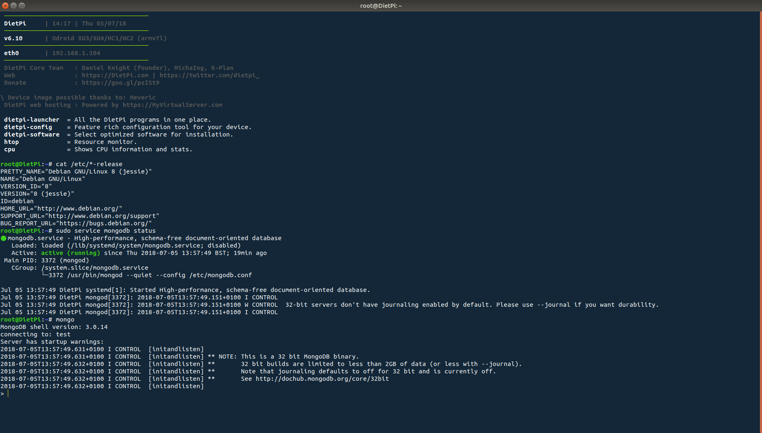Click the donate link goo.gl/pzISt9
The width and height of the screenshot is (762, 433).
120,82
